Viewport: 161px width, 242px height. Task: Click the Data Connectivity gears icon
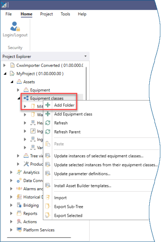[19, 180]
